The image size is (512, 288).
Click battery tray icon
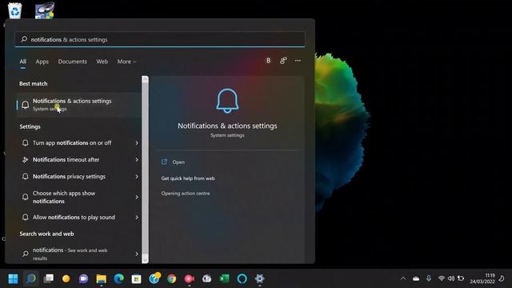point(461,278)
